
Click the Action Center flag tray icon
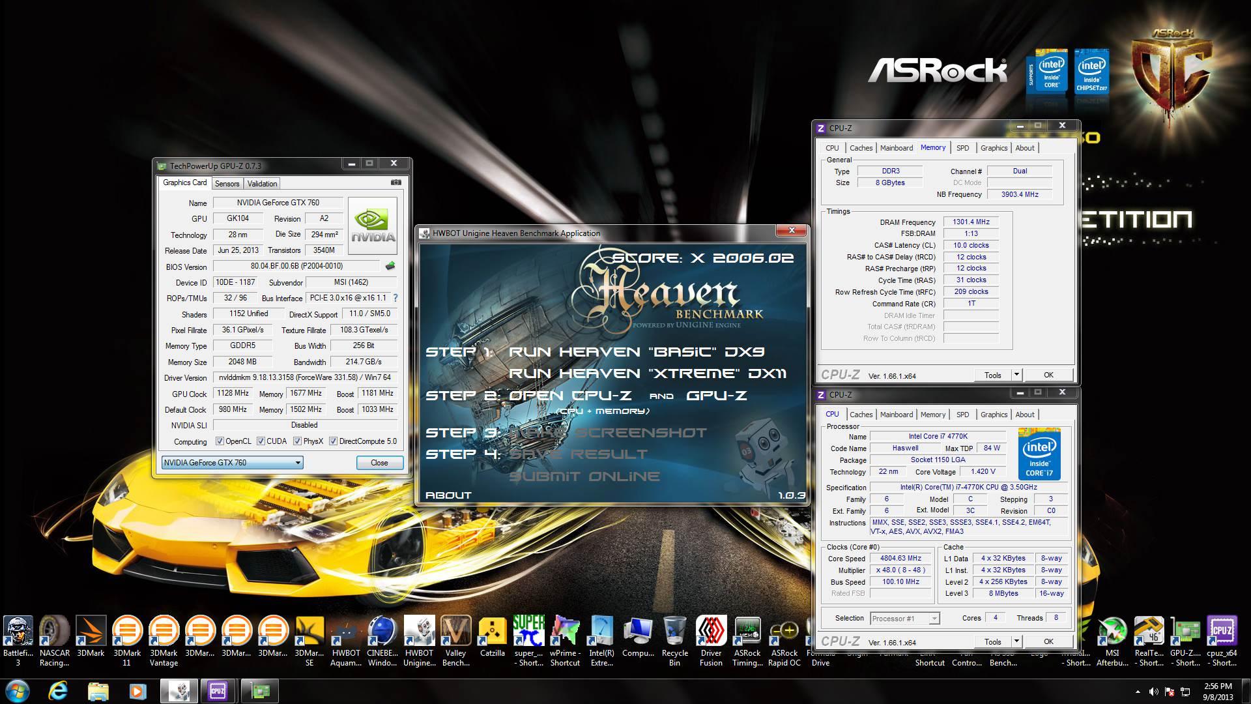click(x=1170, y=692)
